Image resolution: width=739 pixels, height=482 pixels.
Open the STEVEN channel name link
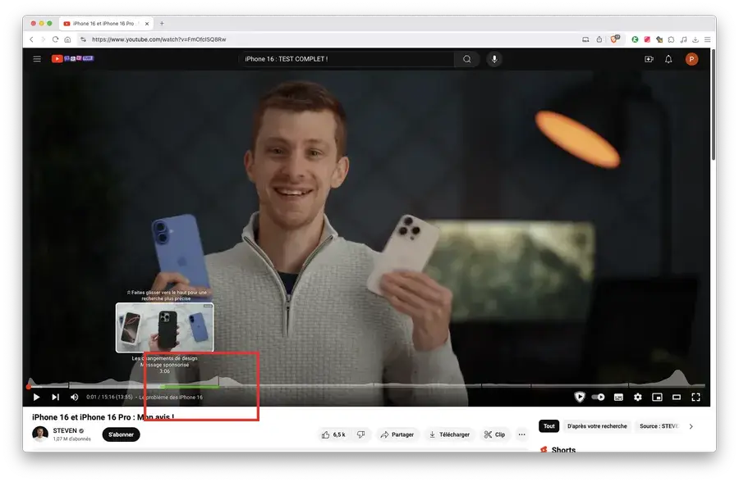click(65, 430)
